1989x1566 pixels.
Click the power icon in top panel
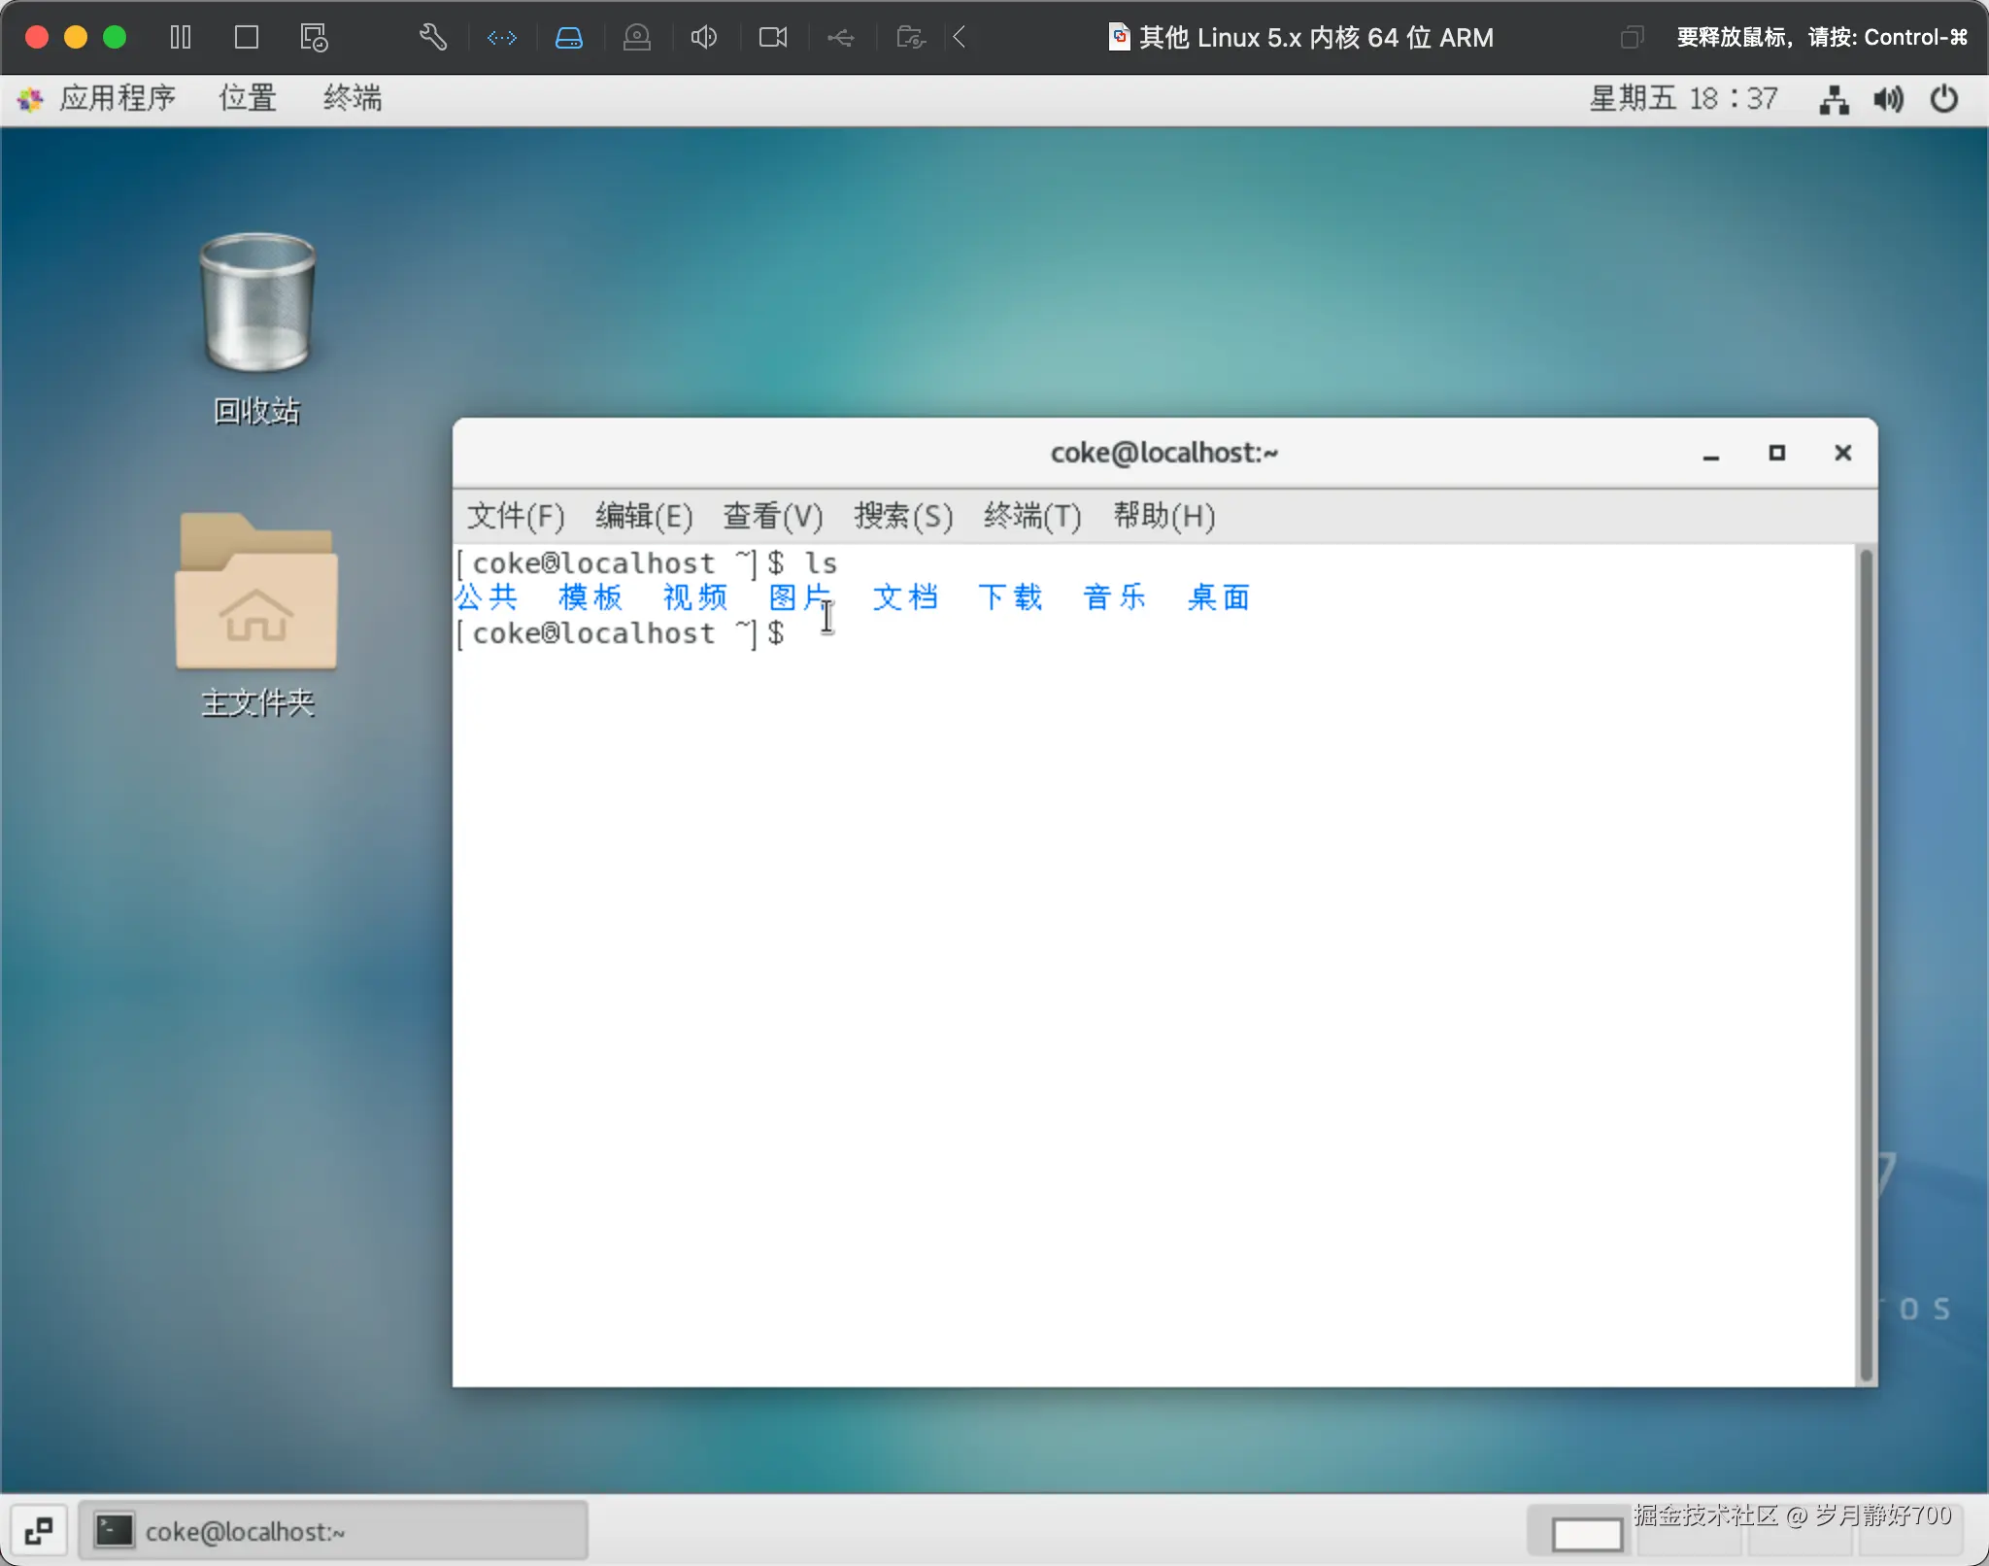(1944, 99)
